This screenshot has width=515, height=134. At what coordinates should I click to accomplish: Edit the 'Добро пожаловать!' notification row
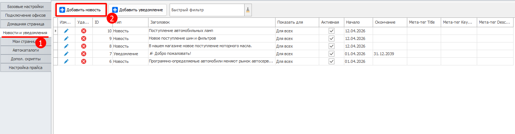pos(66,54)
